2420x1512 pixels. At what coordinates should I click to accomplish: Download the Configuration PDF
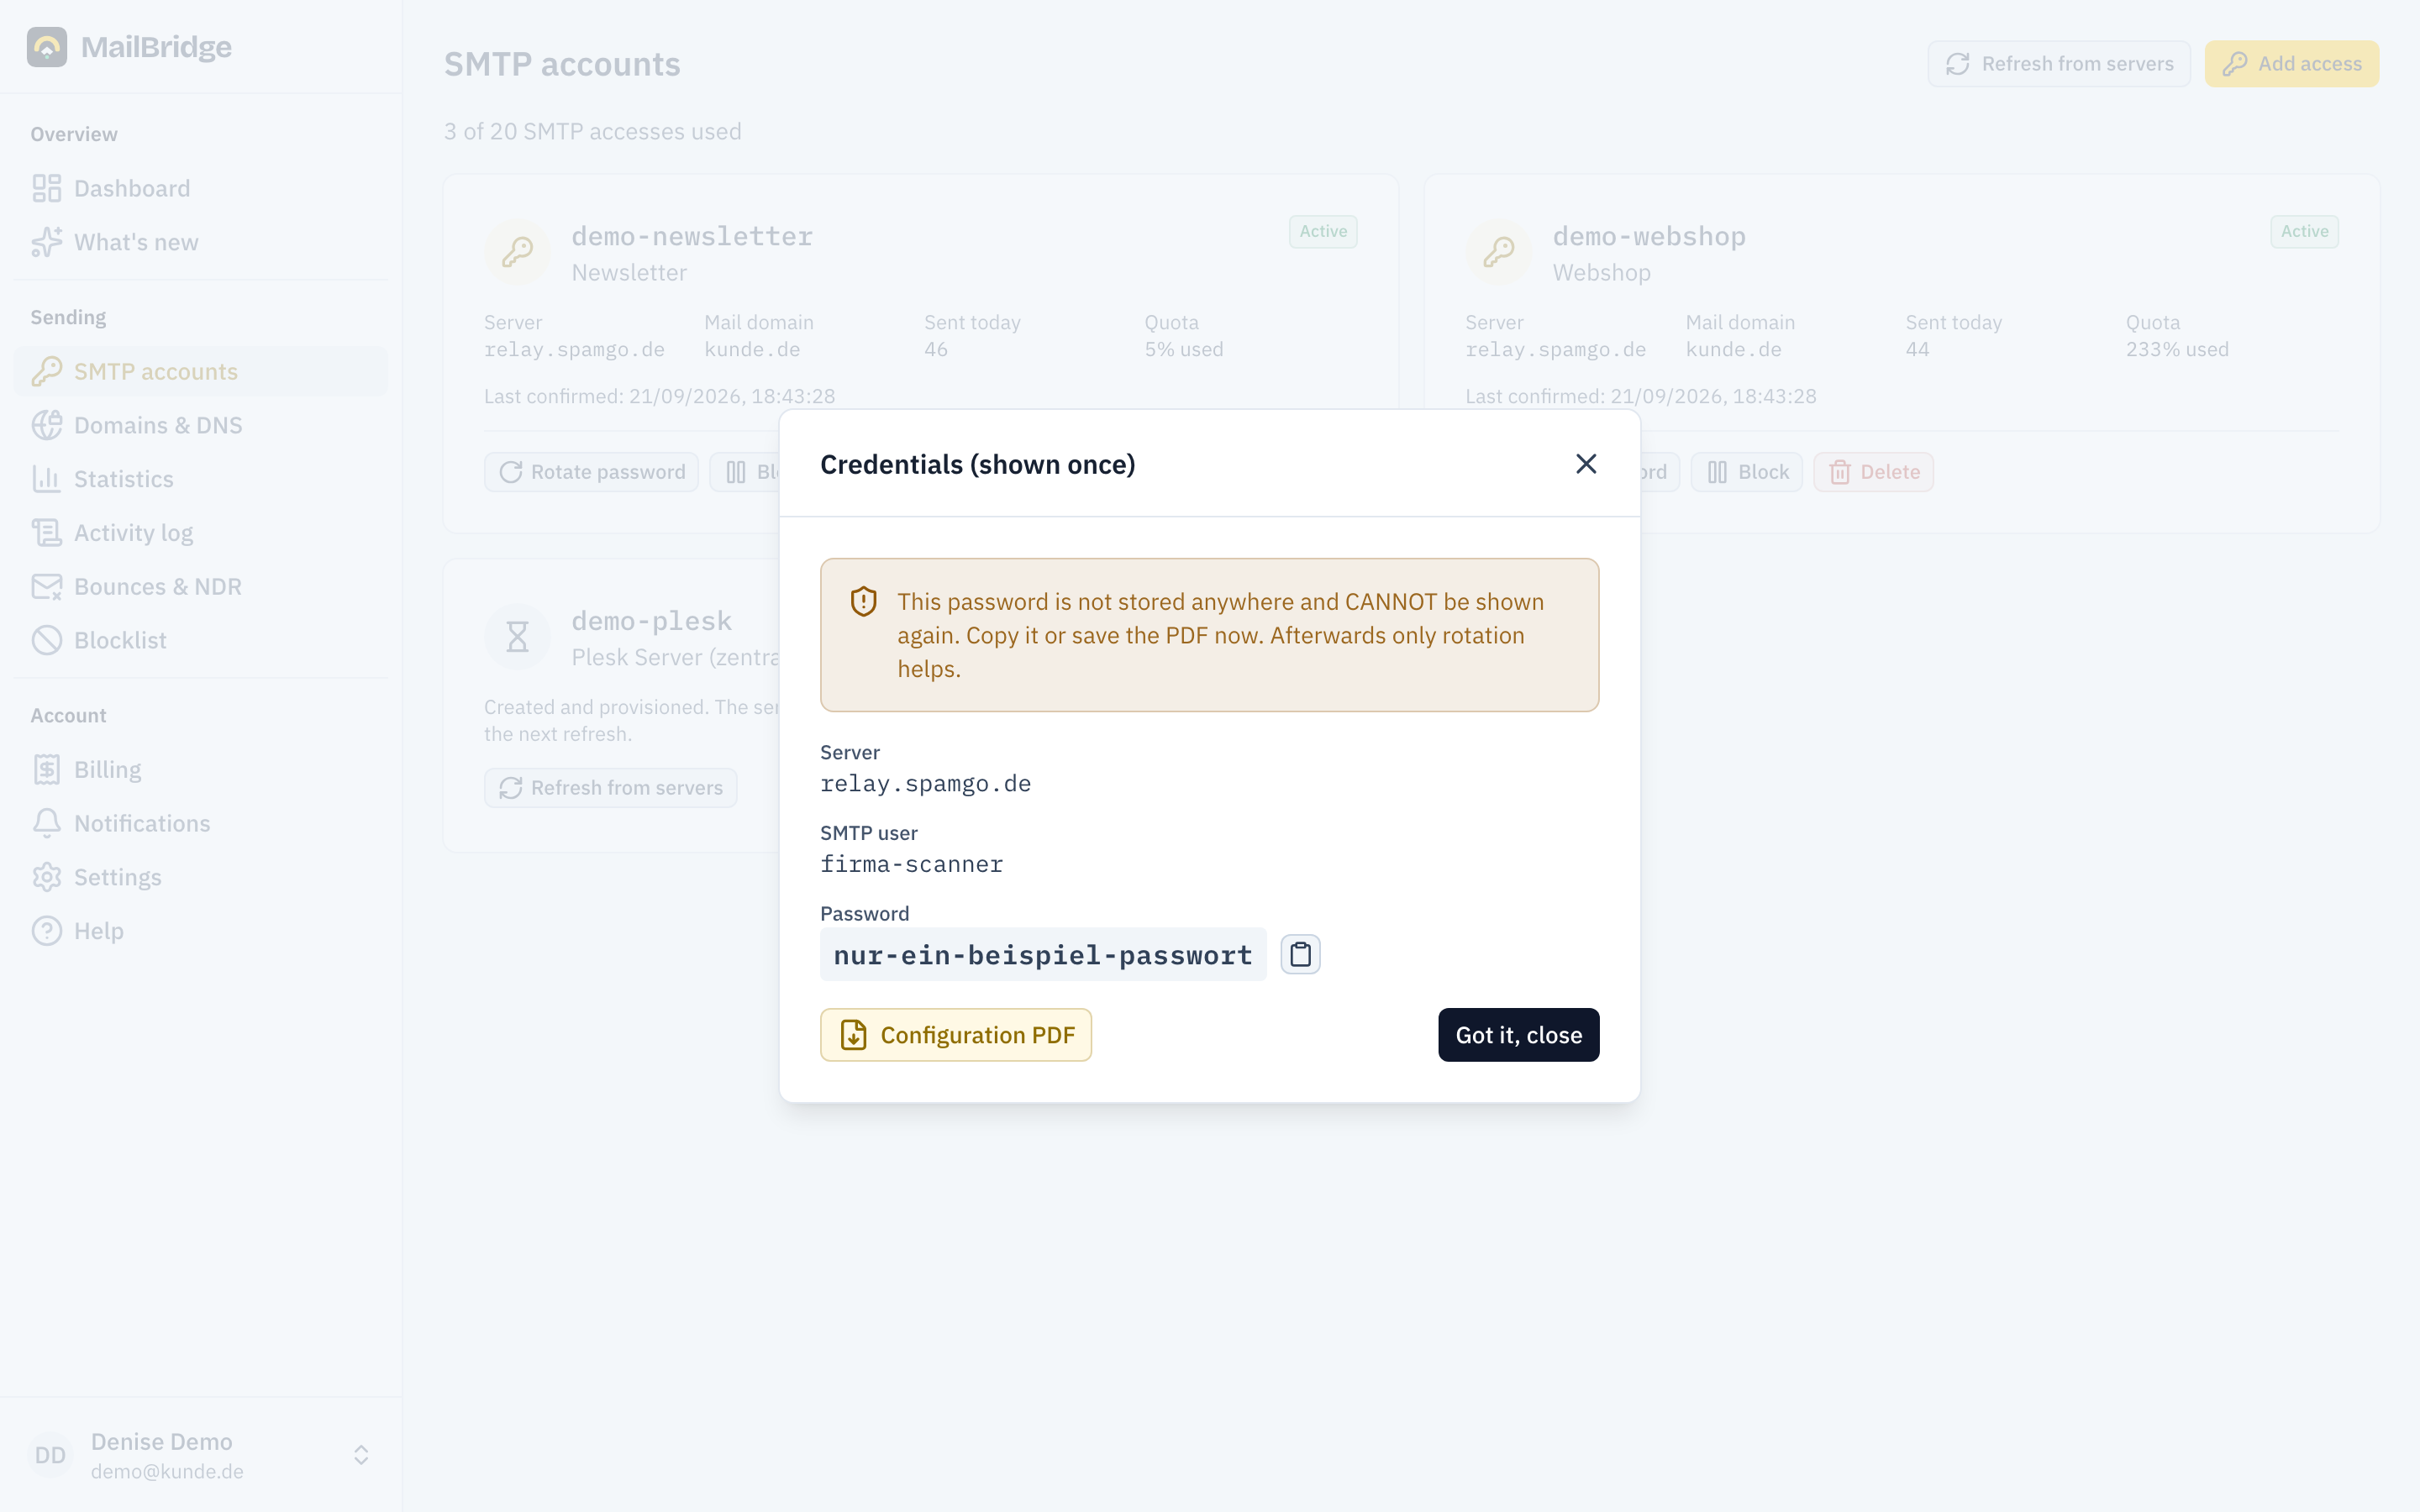coord(956,1034)
